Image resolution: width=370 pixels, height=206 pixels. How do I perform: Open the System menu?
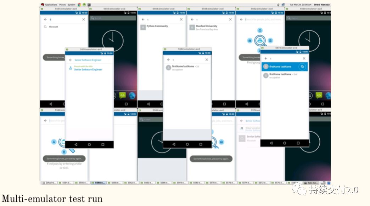click(72, 5)
